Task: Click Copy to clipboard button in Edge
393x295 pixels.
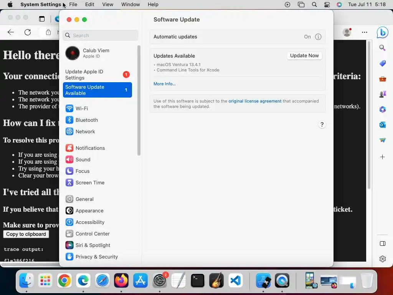Action: [x=26, y=234]
